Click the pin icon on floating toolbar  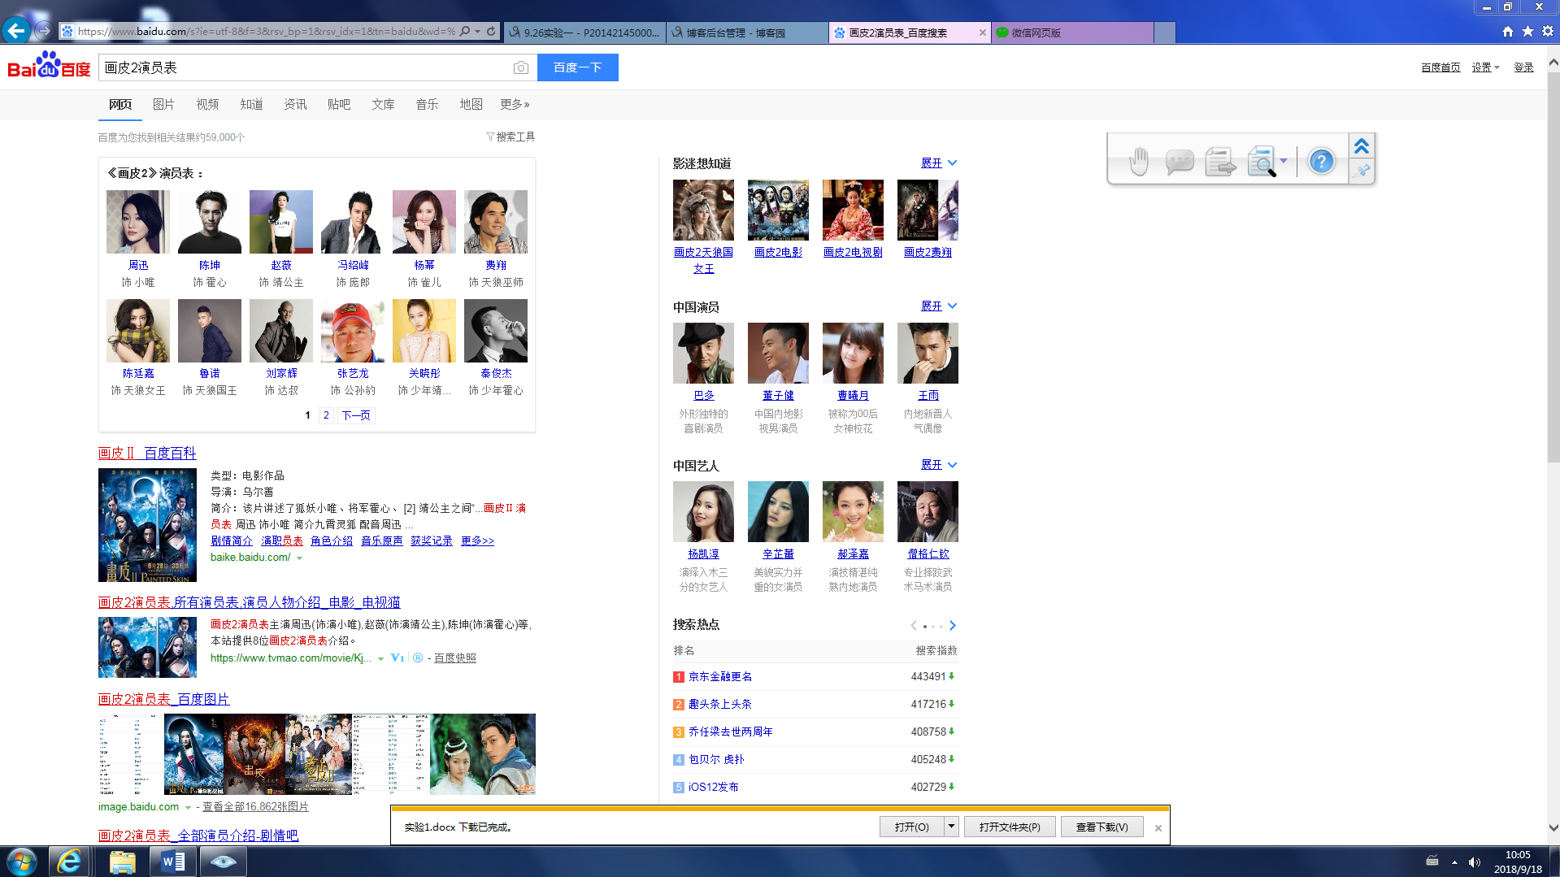pos(1362,171)
